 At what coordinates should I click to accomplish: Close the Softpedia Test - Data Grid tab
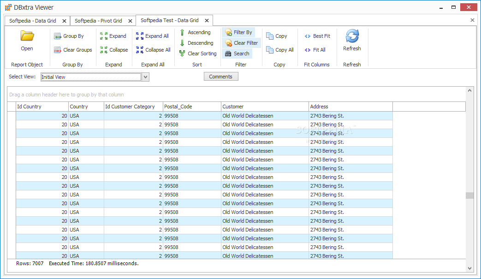click(207, 20)
